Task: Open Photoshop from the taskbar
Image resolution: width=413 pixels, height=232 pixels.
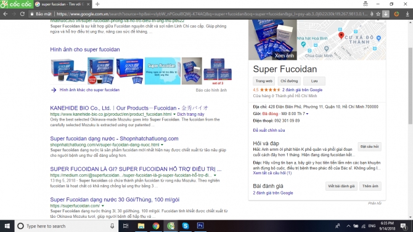Action: pos(200,226)
